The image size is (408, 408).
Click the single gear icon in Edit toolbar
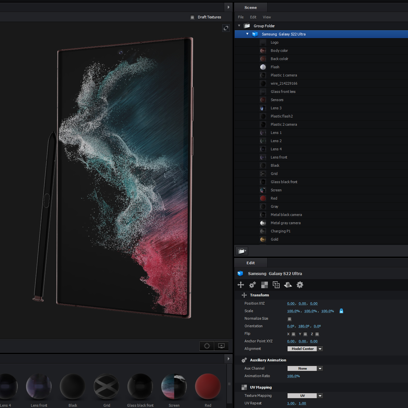click(300, 285)
